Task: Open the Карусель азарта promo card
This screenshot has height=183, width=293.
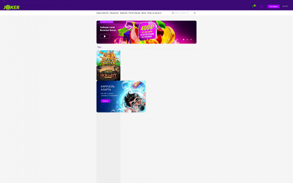Action: click(121, 97)
